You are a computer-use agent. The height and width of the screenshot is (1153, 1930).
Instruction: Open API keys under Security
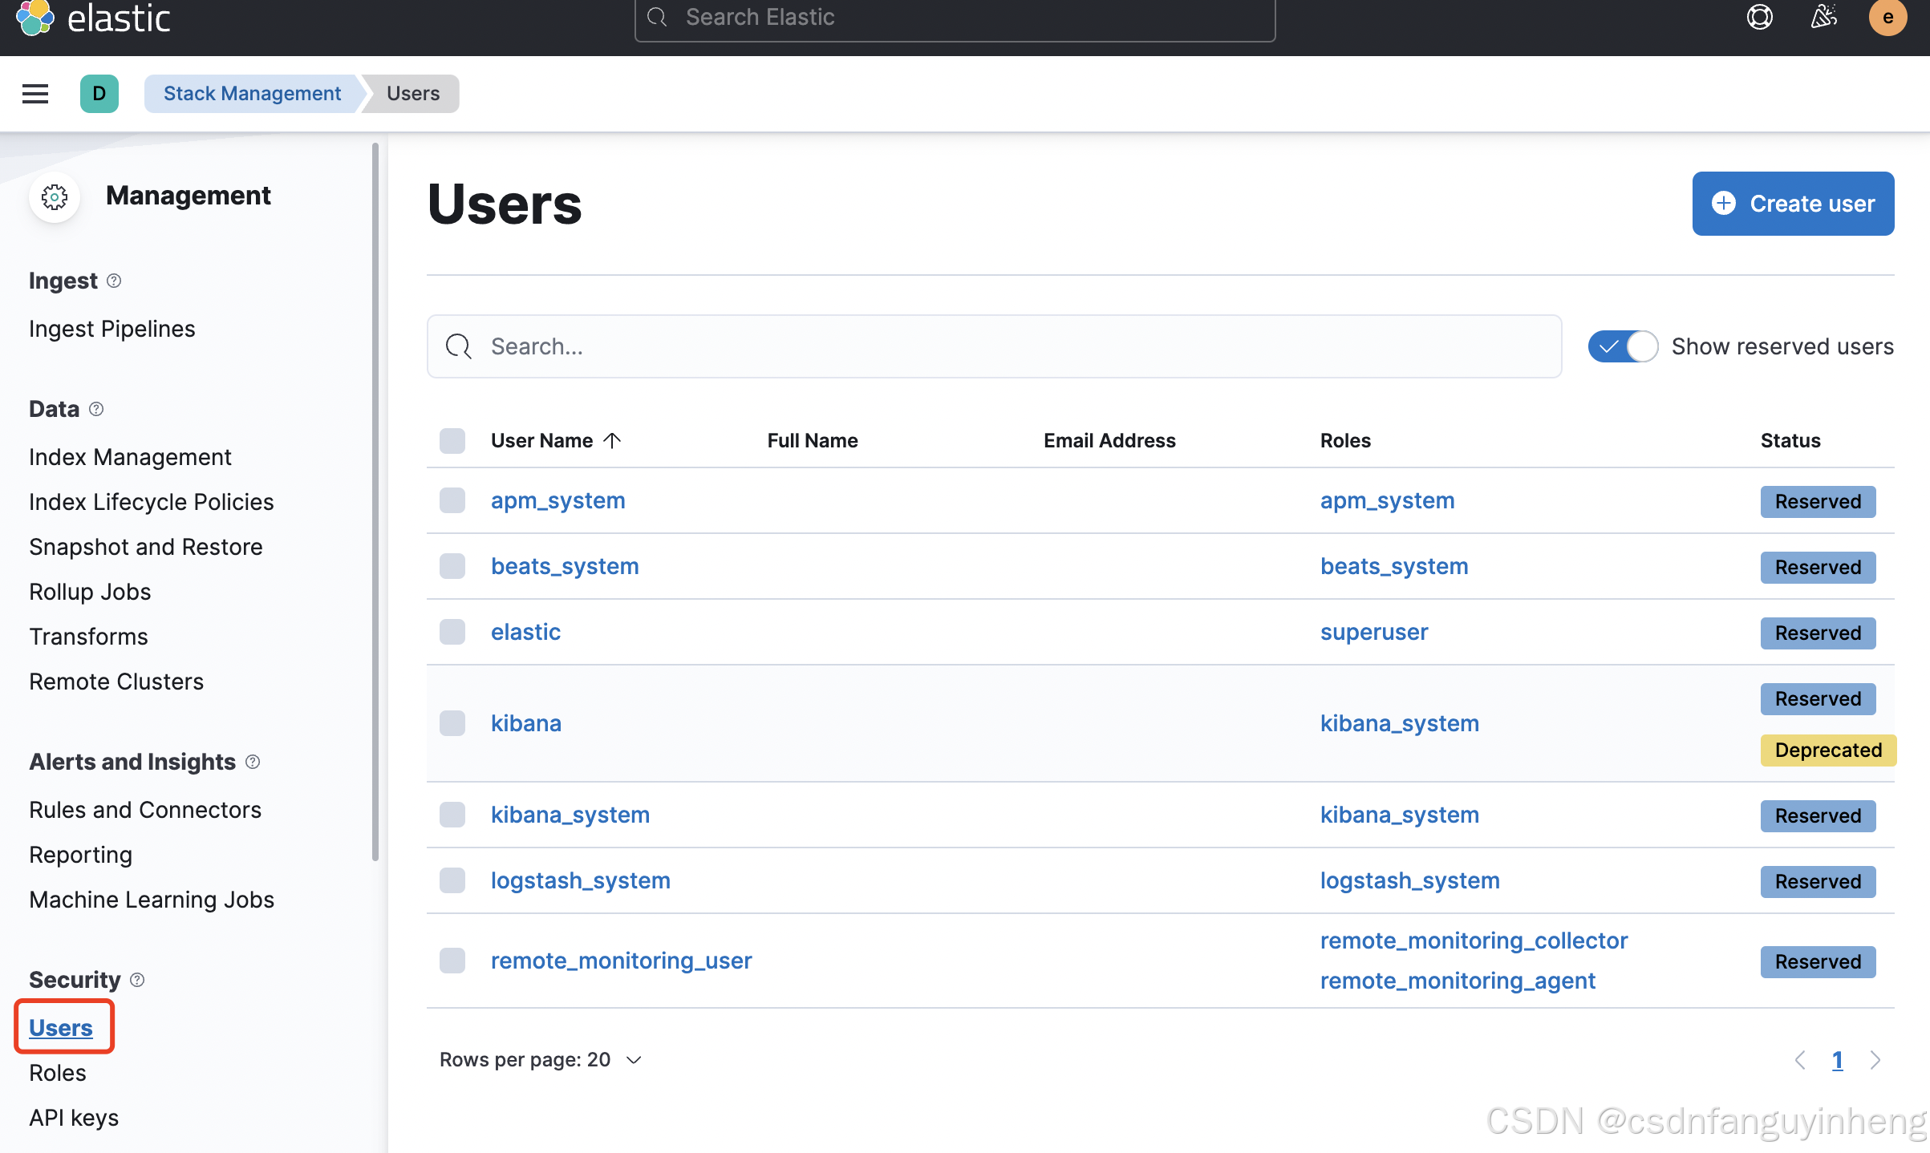pyautogui.click(x=74, y=1118)
